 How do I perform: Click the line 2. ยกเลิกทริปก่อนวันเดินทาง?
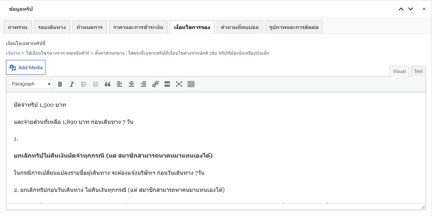119,190
